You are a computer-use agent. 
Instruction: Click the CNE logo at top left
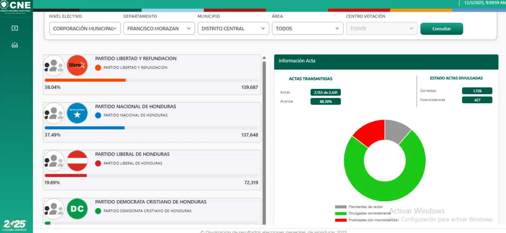(16, 6)
